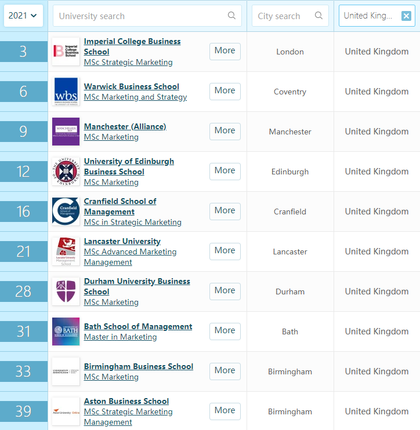Click More for Birmingham Business School
This screenshot has height=430, width=420.
tap(225, 371)
